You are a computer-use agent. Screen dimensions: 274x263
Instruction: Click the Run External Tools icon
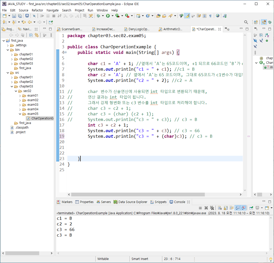click(x=127, y=16)
